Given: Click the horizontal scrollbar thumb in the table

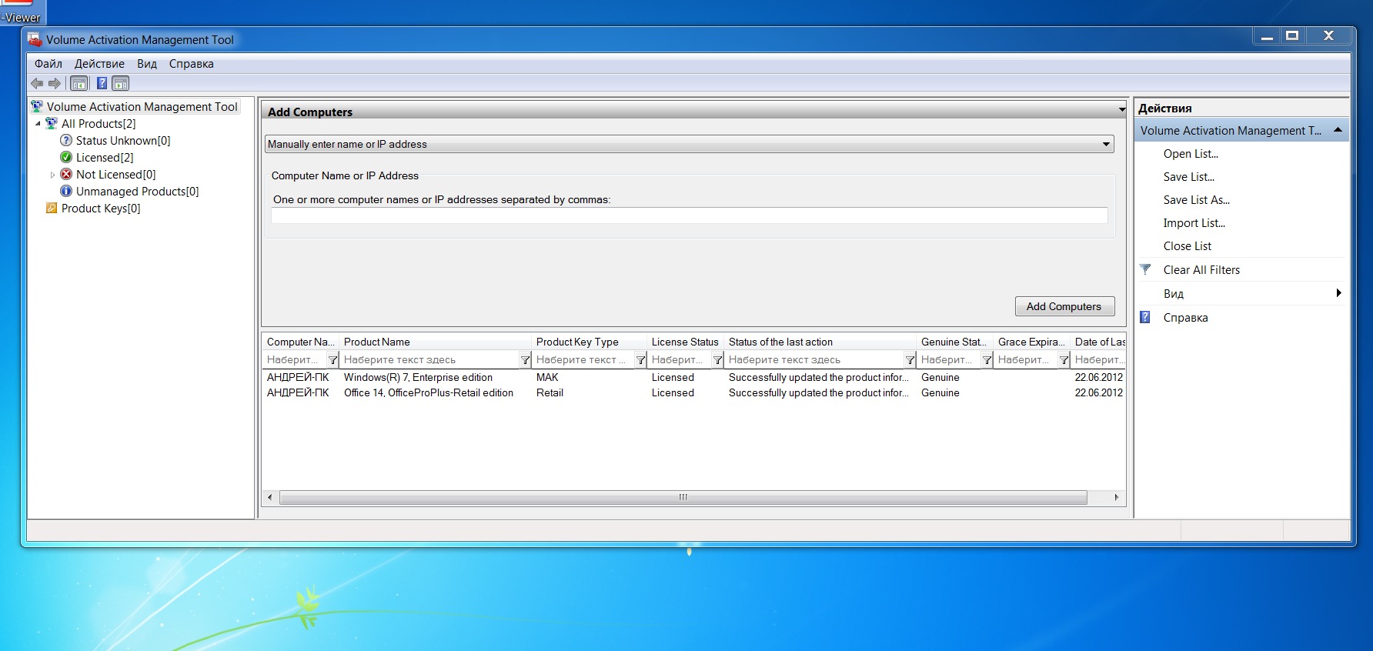Looking at the screenshot, I should [x=683, y=497].
